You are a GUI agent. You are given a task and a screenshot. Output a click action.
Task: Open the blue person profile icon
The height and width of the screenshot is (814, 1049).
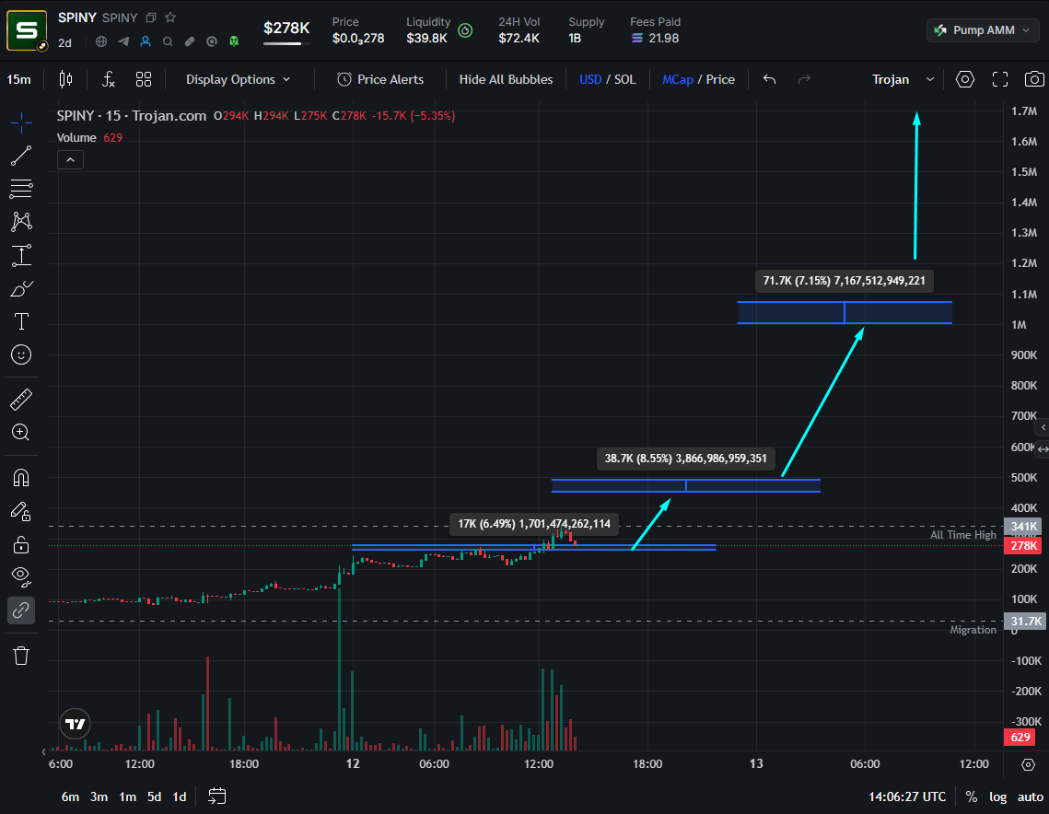pyautogui.click(x=146, y=41)
